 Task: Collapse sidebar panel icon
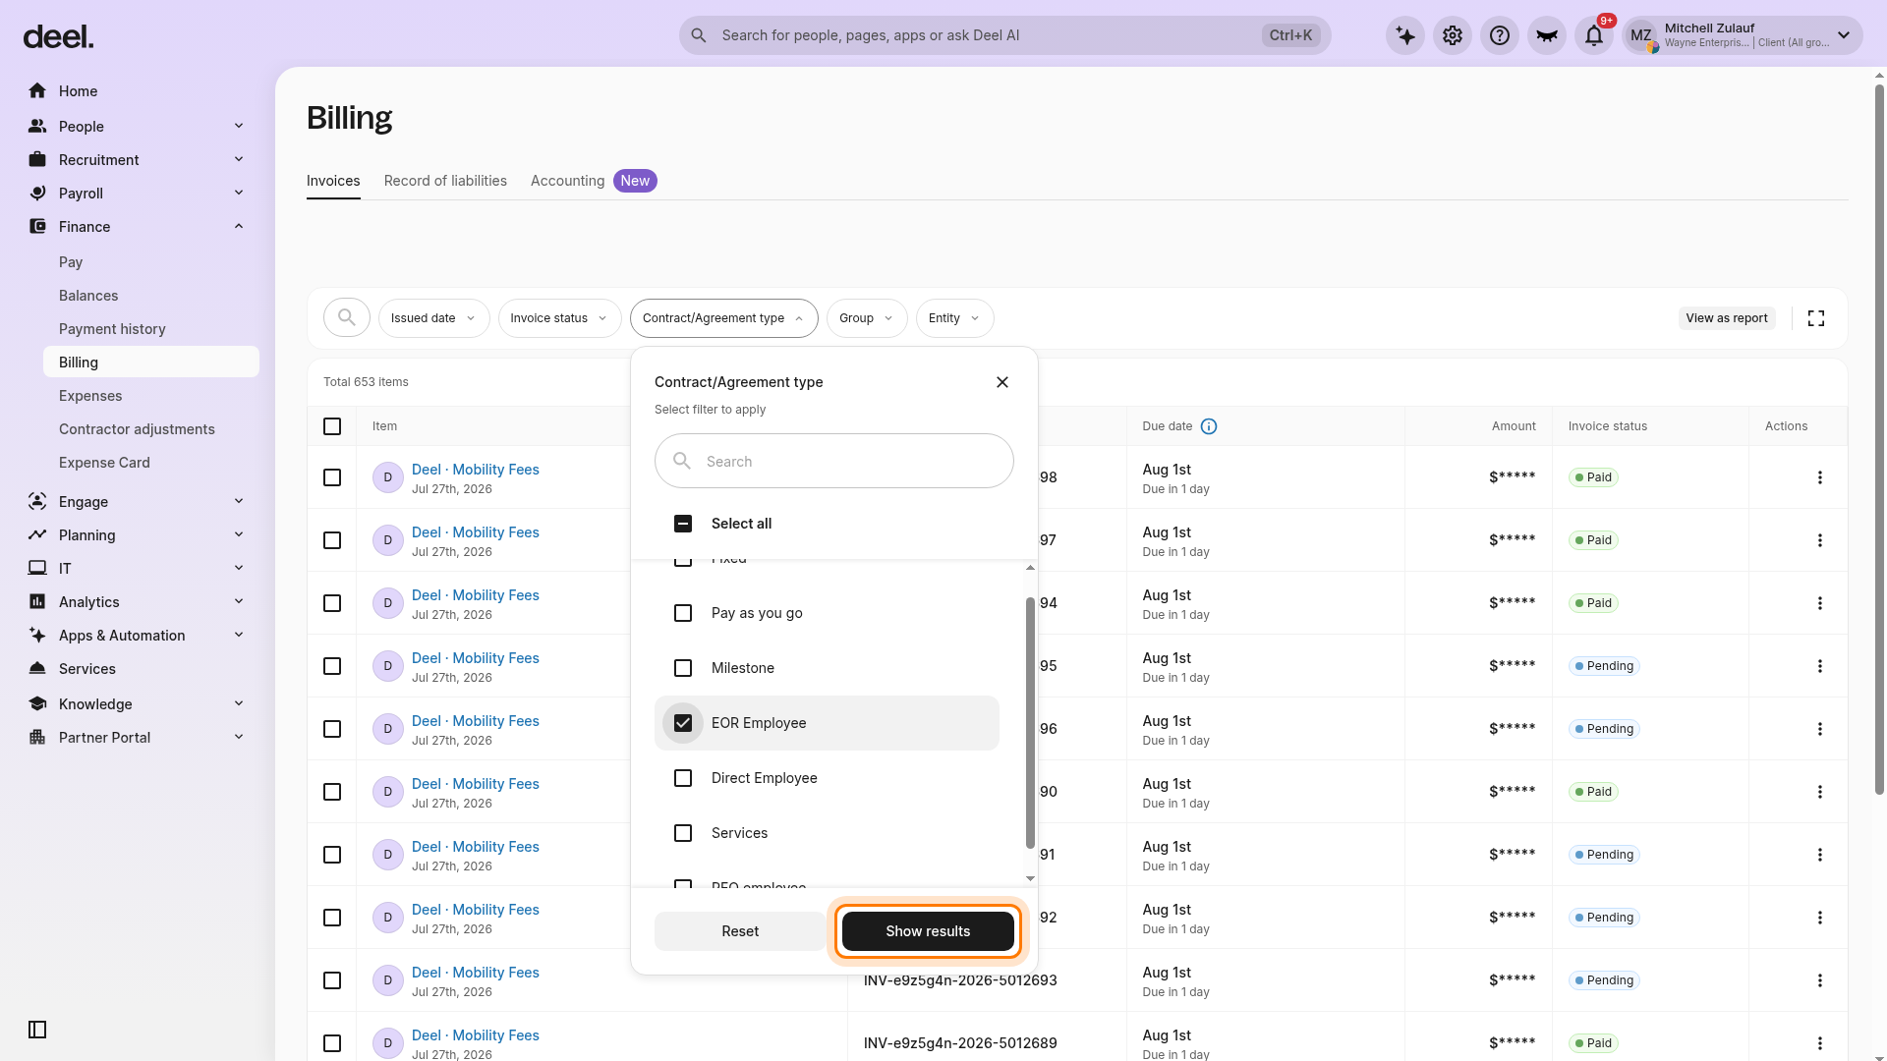point(37,1030)
